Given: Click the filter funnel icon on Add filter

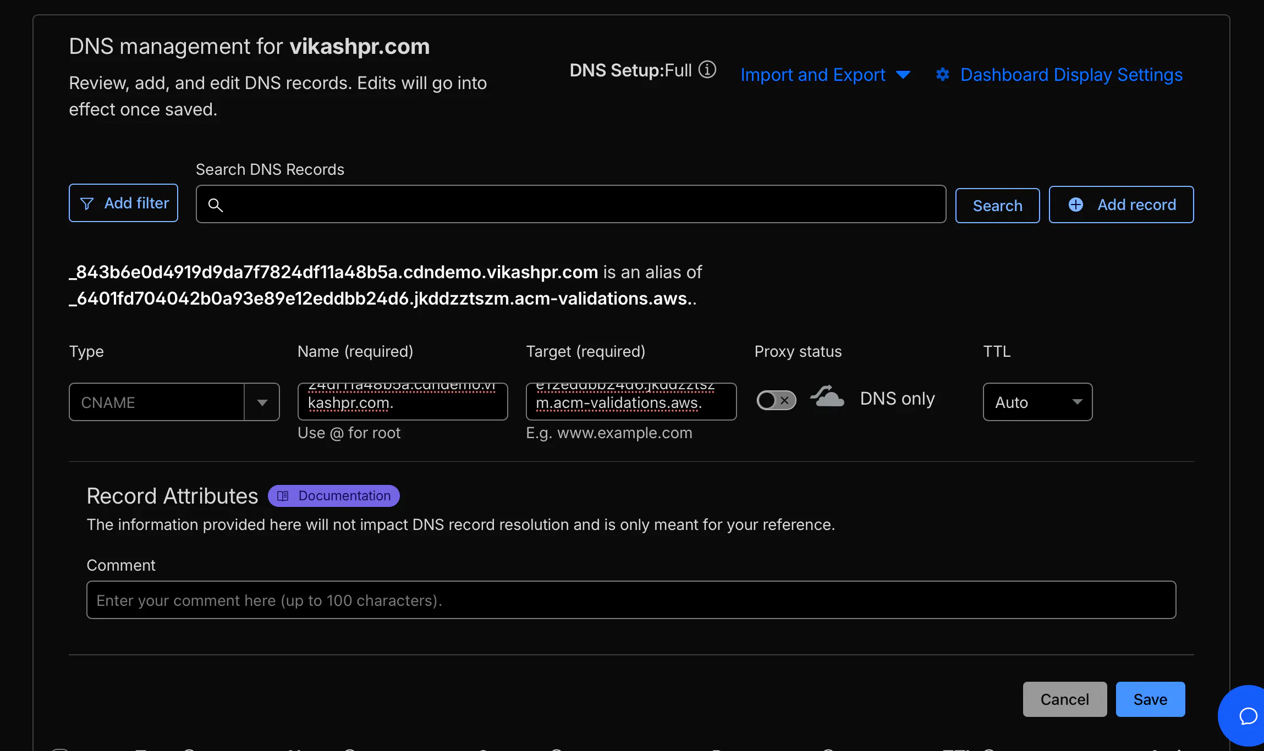Looking at the screenshot, I should pos(88,203).
